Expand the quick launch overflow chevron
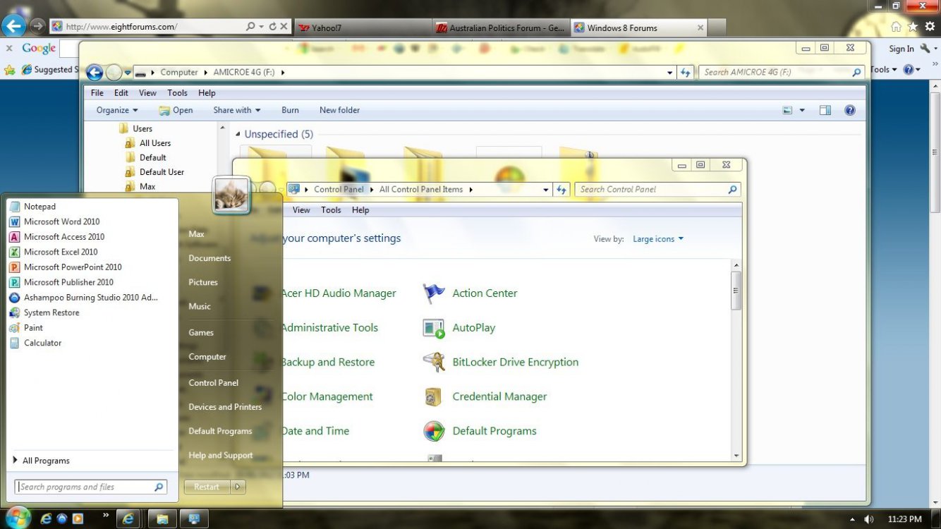 107,516
